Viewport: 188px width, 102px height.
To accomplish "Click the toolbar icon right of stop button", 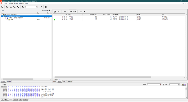I will [x=46, y=7].
